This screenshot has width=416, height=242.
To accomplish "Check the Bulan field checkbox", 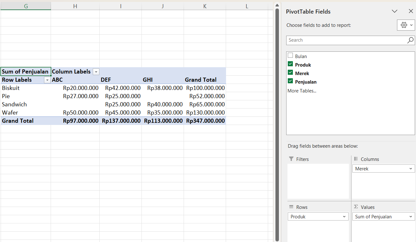I will click(x=290, y=56).
